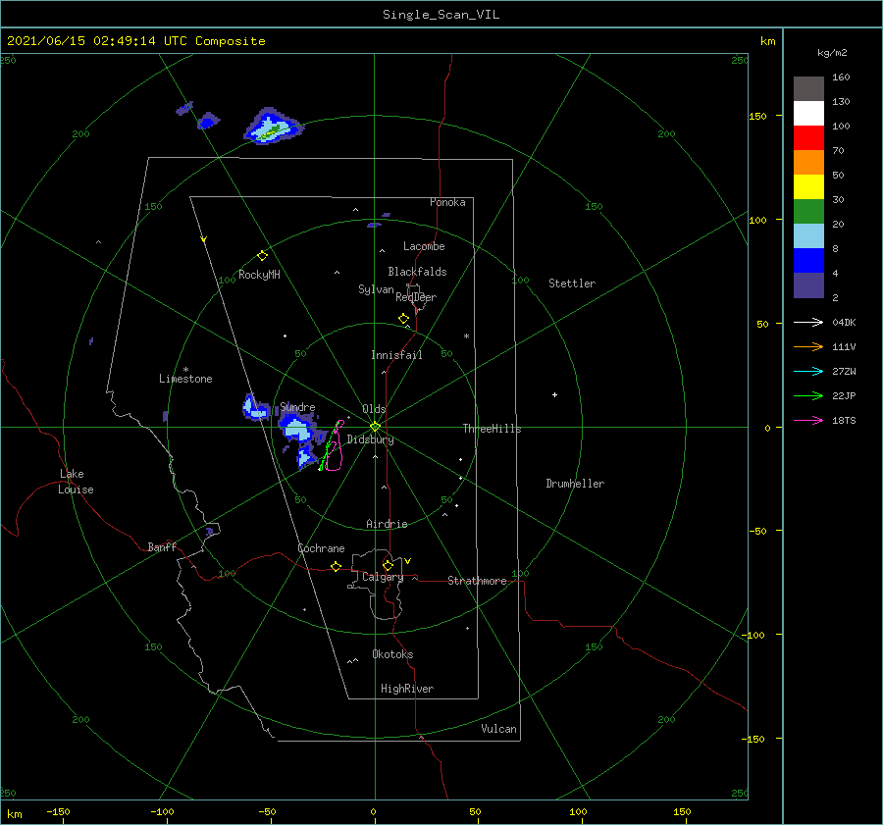
Task: Click the Vulcan town label
Action: click(498, 729)
